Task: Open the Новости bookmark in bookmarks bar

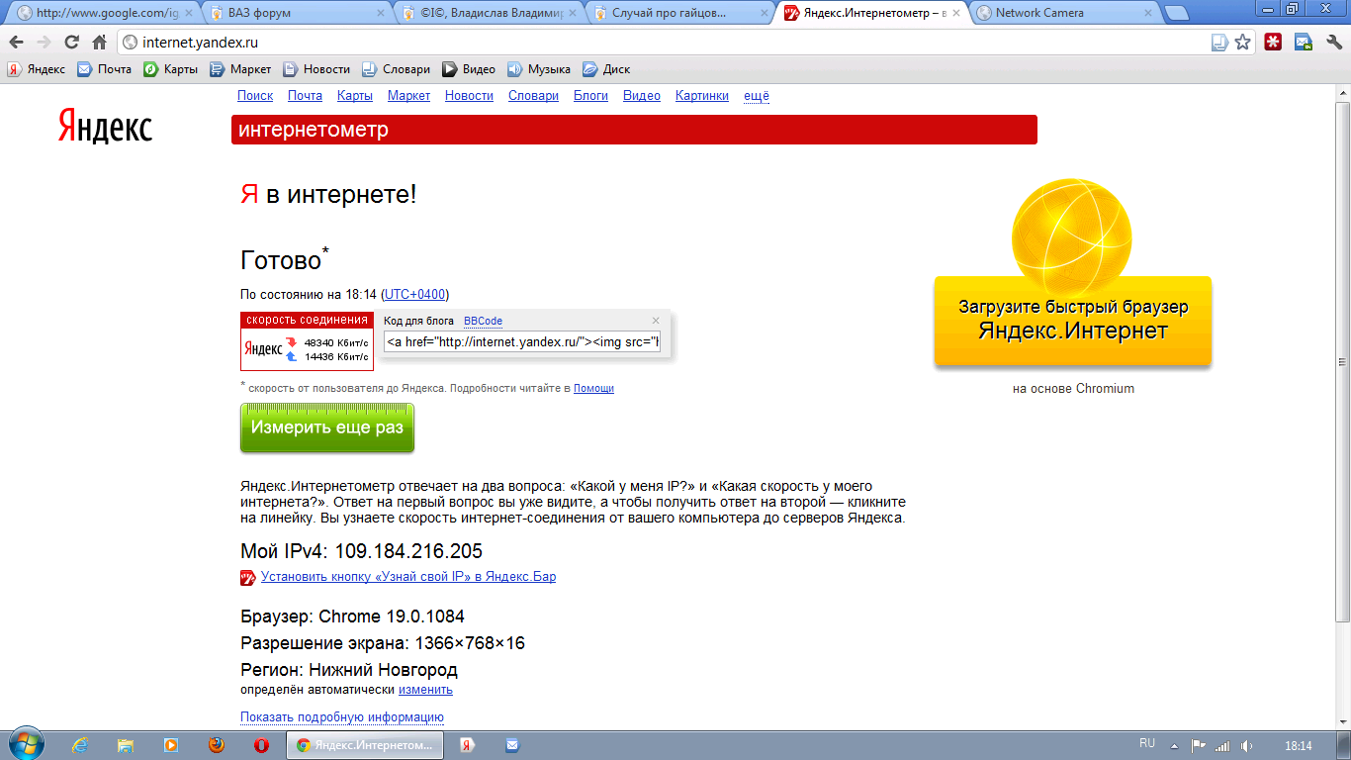Action: pos(316,69)
